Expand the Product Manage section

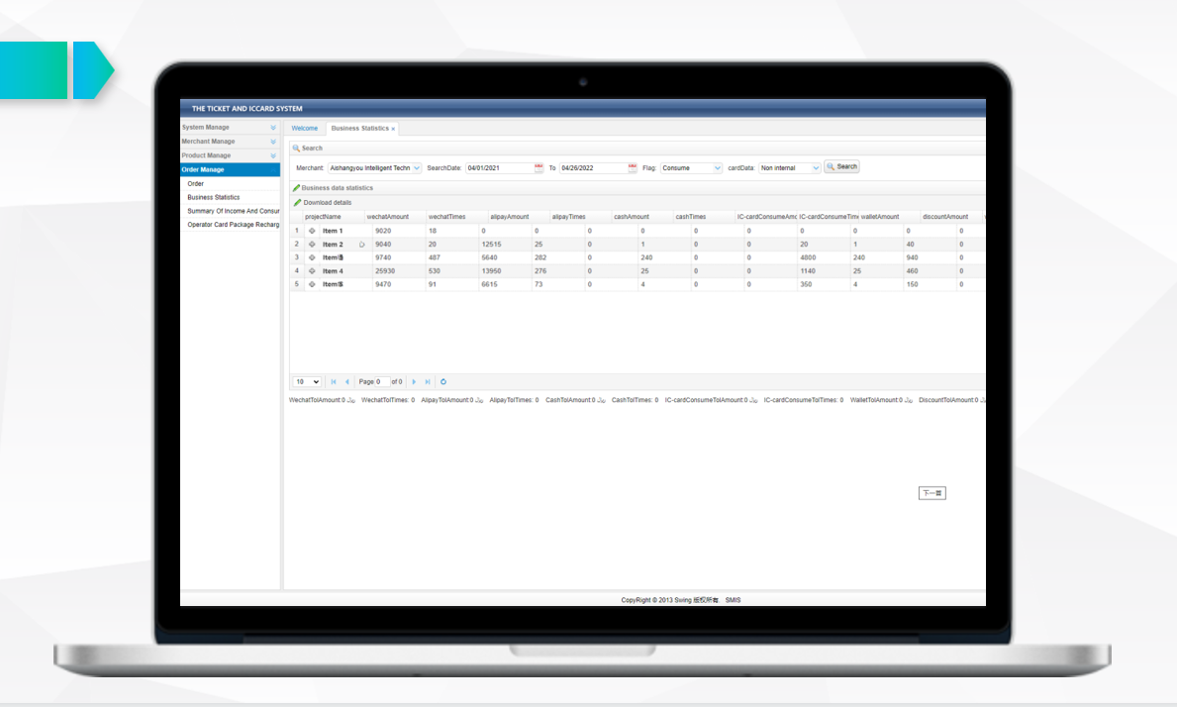click(x=229, y=156)
